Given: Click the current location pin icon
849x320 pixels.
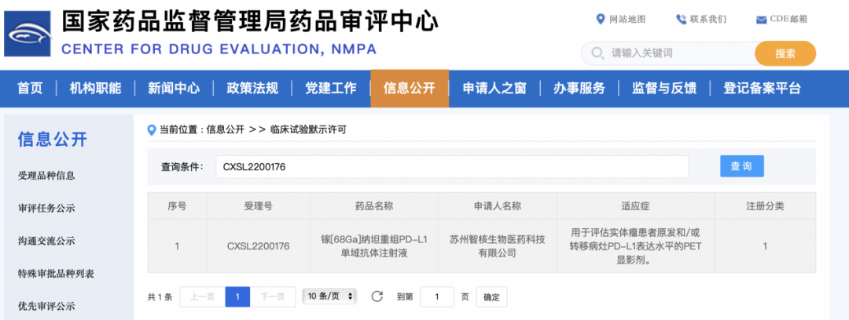Looking at the screenshot, I should [x=153, y=129].
